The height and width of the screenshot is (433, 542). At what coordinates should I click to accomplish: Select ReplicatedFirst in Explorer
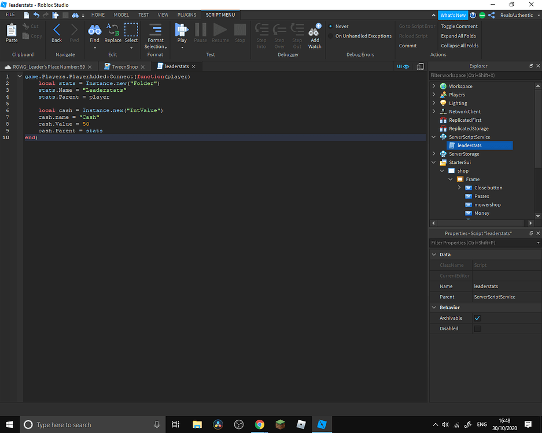tap(465, 120)
